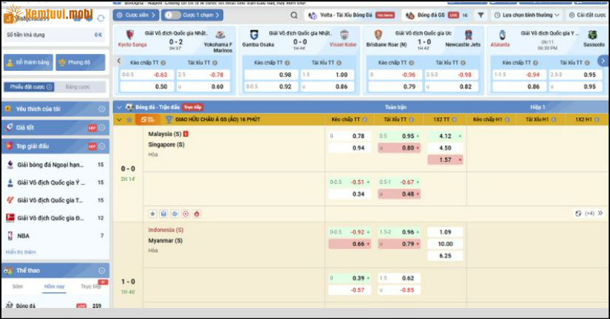Click the Bổ thành bảng button

[28, 63]
